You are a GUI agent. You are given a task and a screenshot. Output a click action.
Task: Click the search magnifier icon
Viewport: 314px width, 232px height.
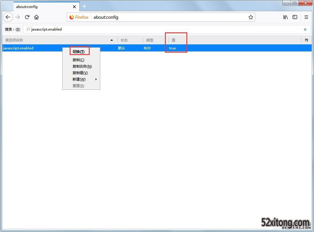28,29
